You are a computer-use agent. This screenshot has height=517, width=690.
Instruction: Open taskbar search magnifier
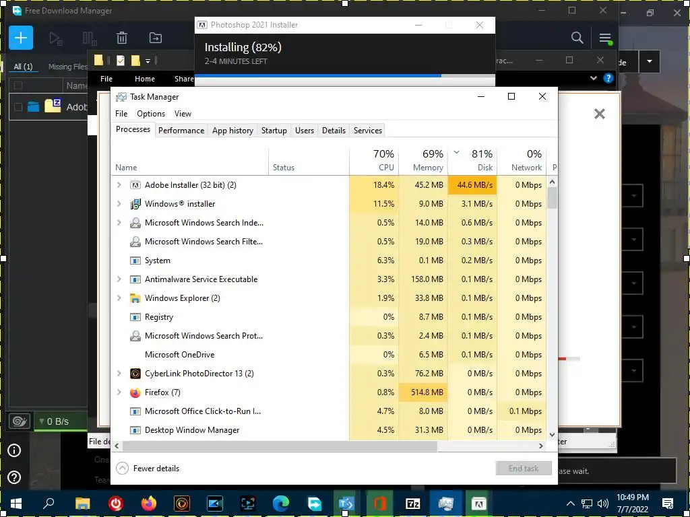click(x=49, y=504)
